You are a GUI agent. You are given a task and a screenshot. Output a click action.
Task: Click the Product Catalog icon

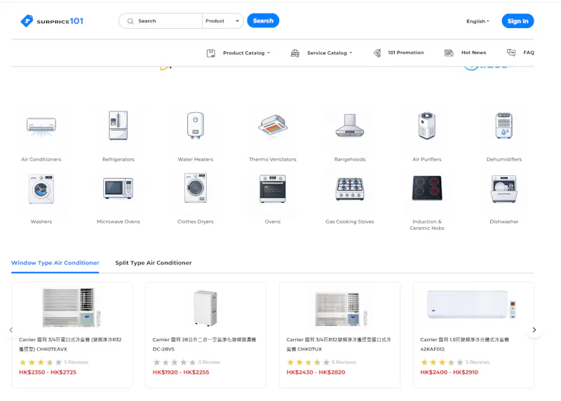point(211,53)
